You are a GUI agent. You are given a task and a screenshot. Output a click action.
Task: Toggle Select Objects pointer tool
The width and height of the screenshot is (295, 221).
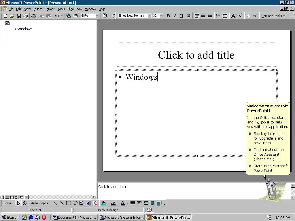18,203
